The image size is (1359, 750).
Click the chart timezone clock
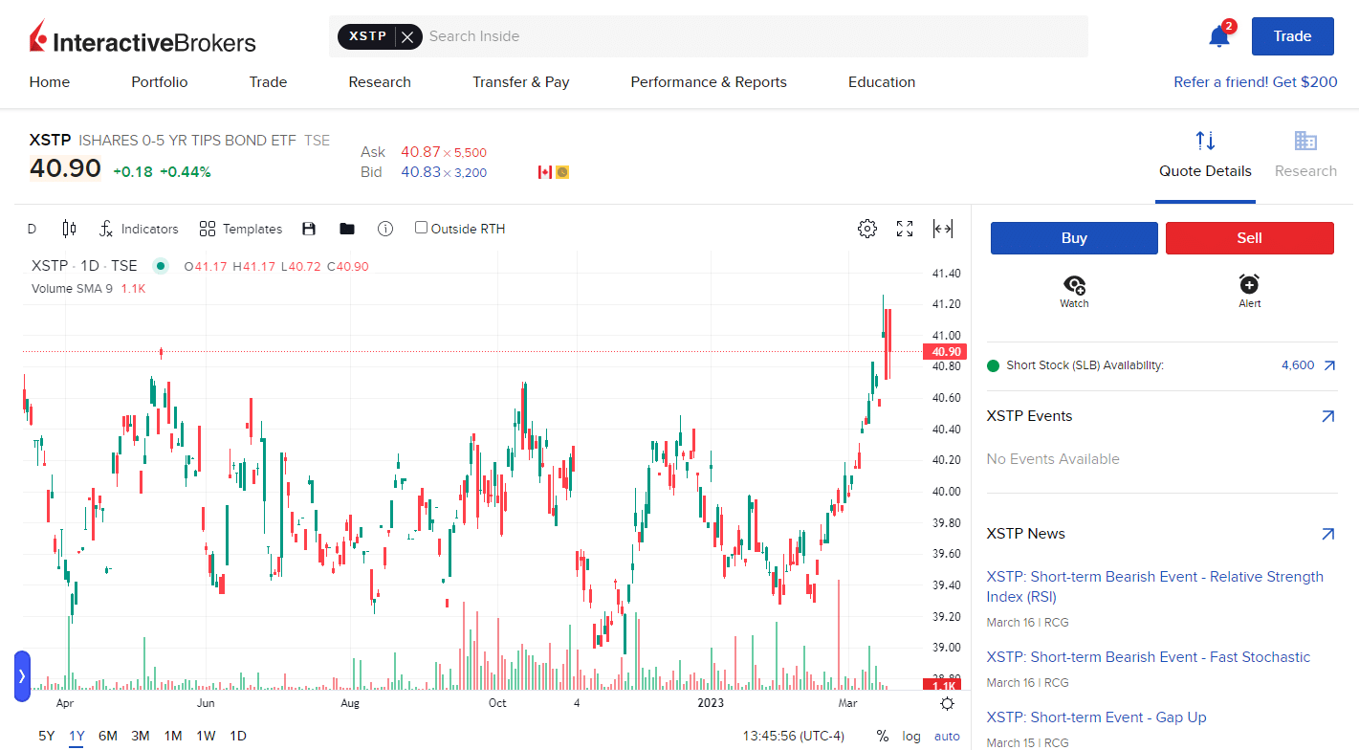[x=794, y=736]
